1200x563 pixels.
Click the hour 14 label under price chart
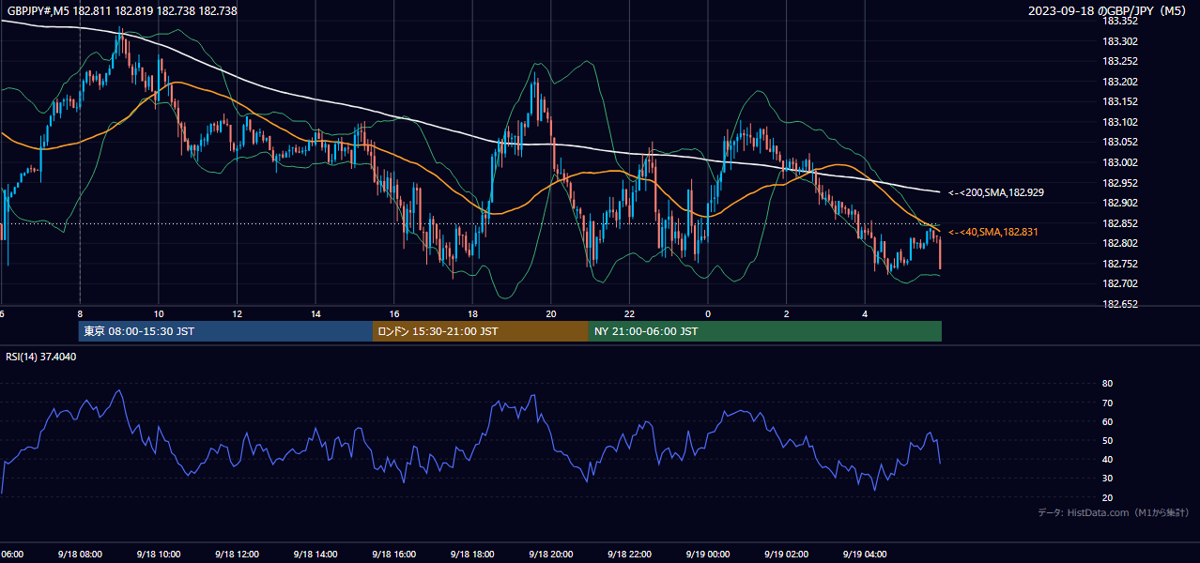pos(316,313)
